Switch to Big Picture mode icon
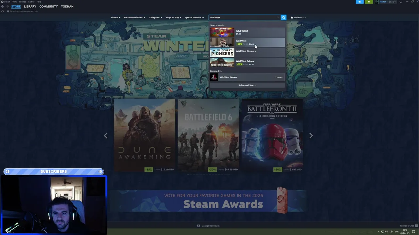 [x=401, y=2]
